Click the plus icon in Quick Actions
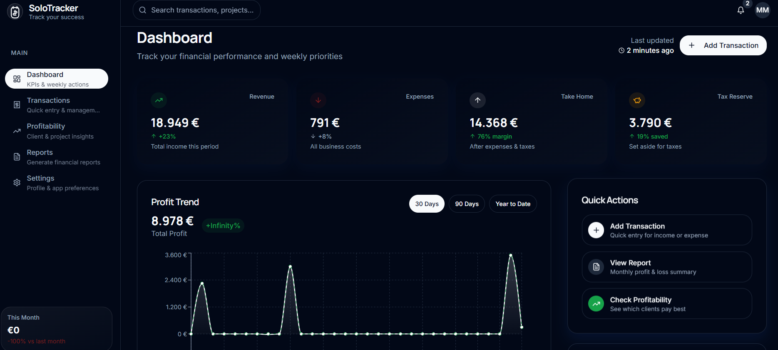Viewport: 778px width, 350px height. 596,230
